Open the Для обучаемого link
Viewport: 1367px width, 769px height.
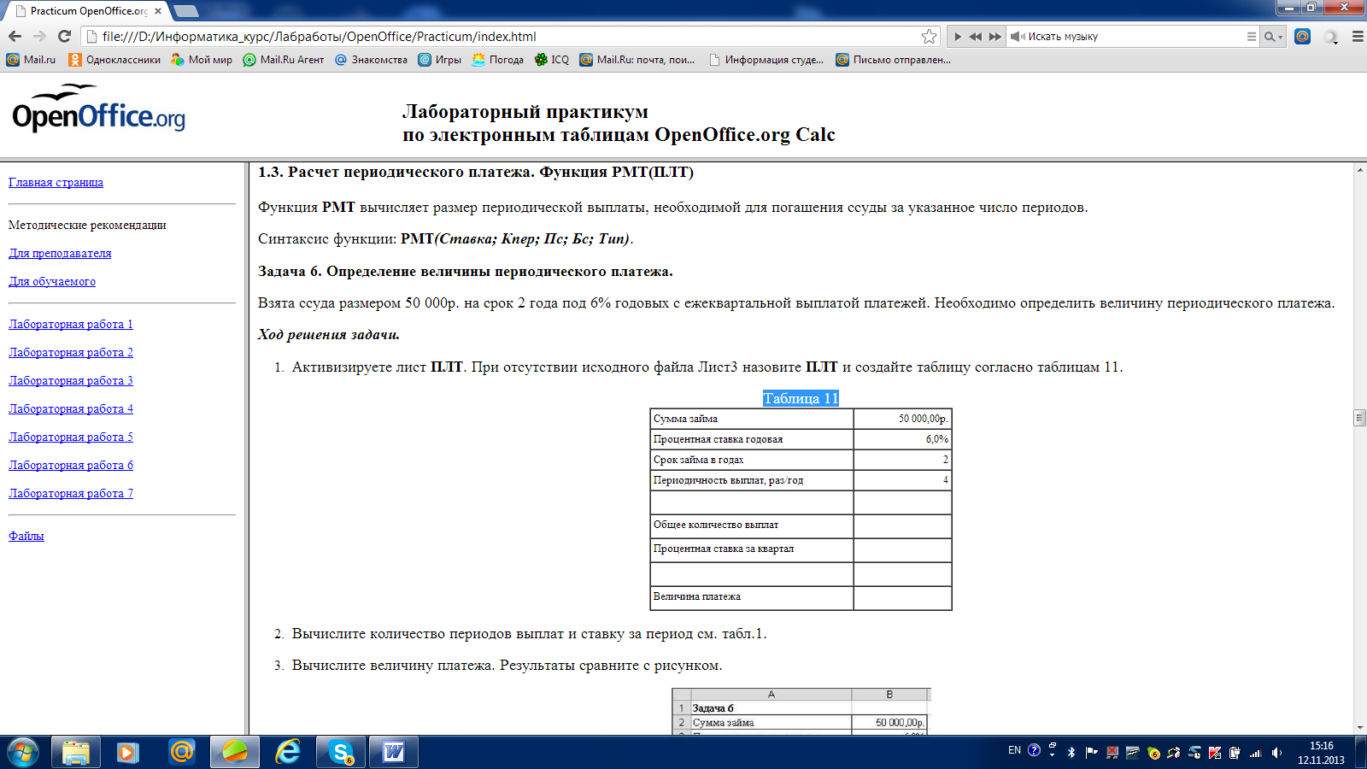[x=52, y=281]
